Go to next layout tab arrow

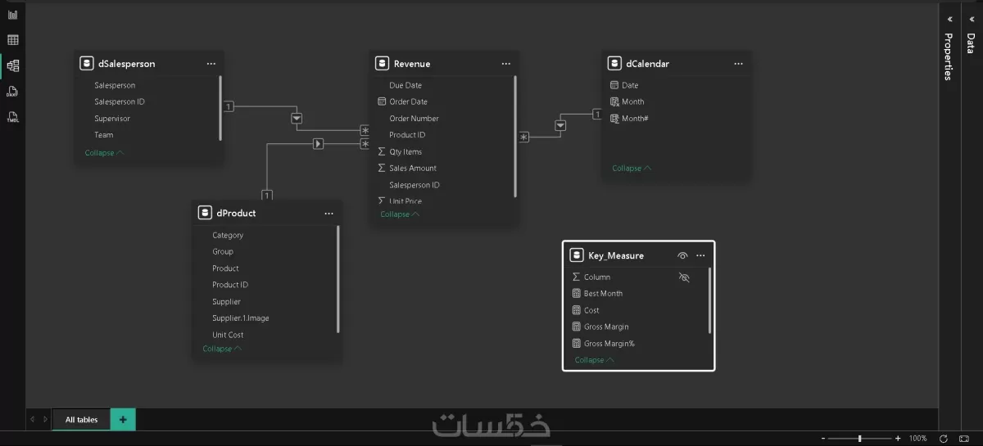pyautogui.click(x=45, y=420)
